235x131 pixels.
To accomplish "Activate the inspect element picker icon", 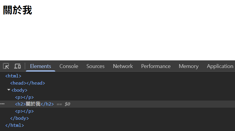I will (6, 66).
